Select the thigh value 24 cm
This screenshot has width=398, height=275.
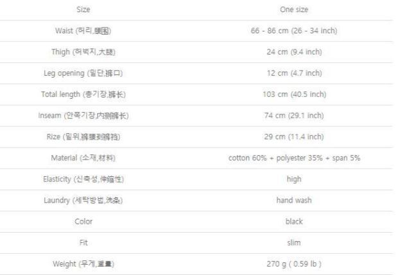click(294, 52)
